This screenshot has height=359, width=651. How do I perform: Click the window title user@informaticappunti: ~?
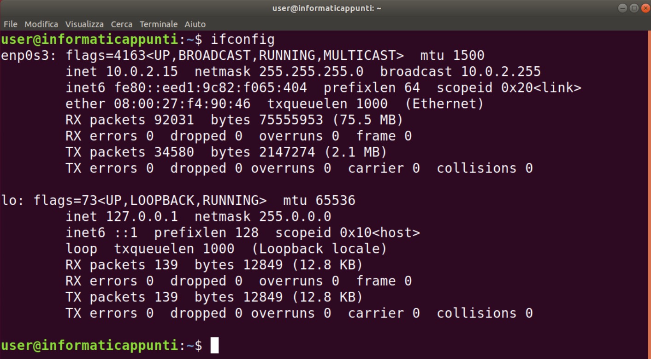[327, 8]
